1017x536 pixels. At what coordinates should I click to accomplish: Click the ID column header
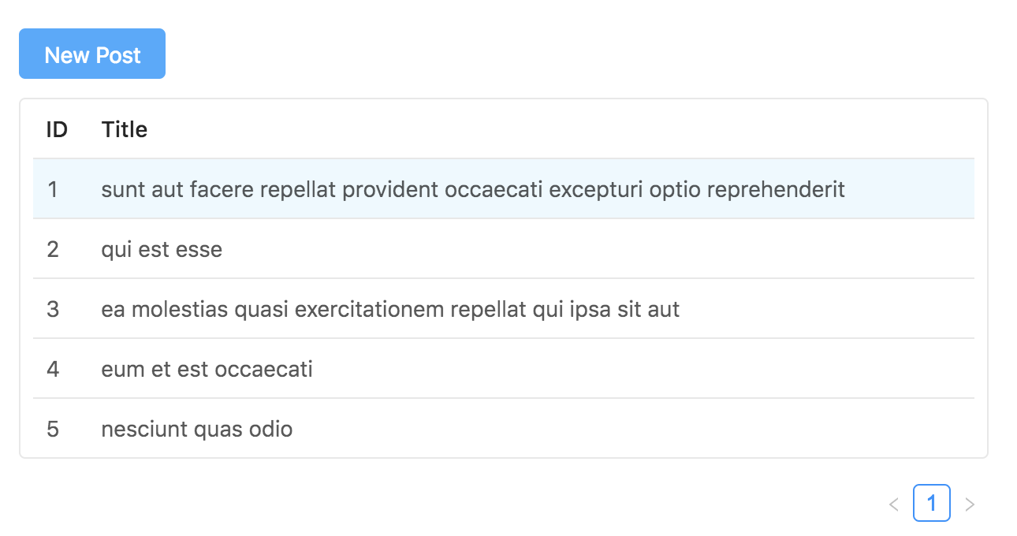tap(57, 129)
